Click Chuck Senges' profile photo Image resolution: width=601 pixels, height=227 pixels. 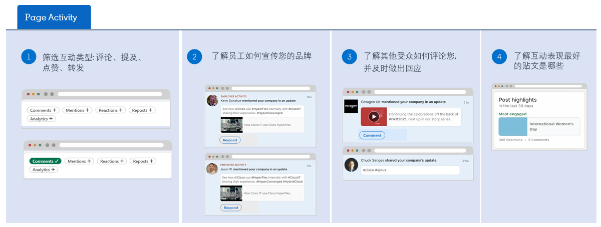coord(351,164)
